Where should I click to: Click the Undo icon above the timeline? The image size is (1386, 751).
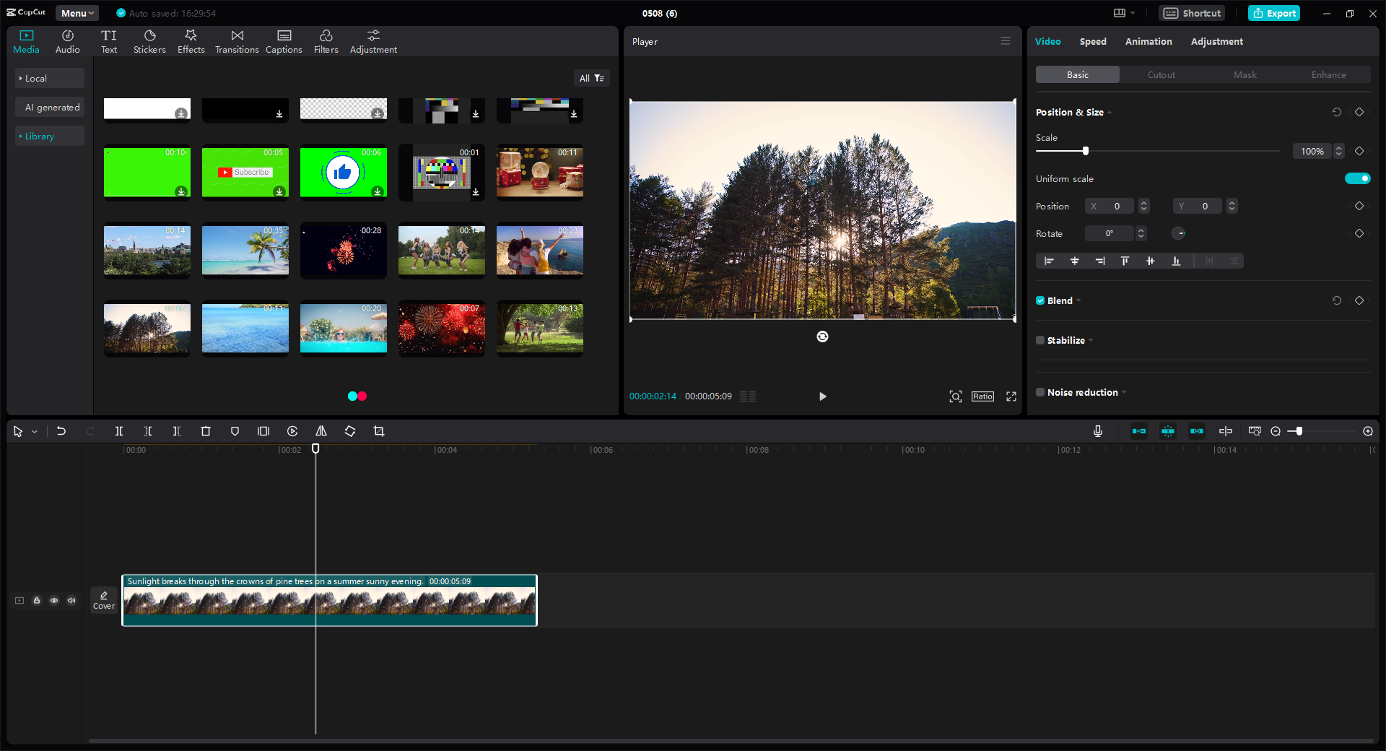click(61, 431)
